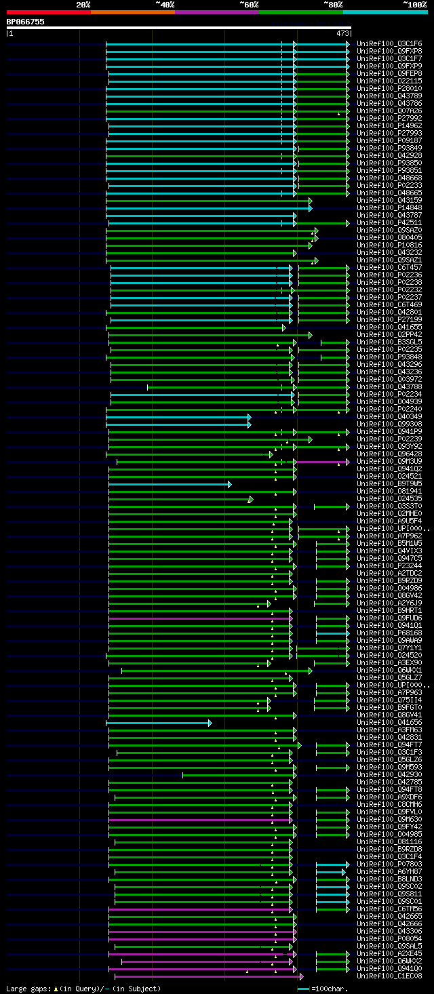Select the UniRef100_P42511 label
The height and width of the screenshot is (994, 434).
coord(389,222)
